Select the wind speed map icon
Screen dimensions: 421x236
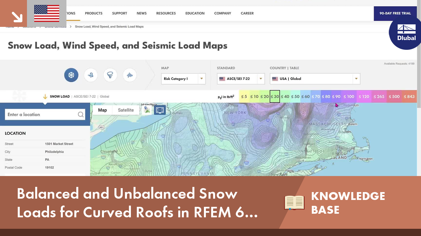point(91,75)
